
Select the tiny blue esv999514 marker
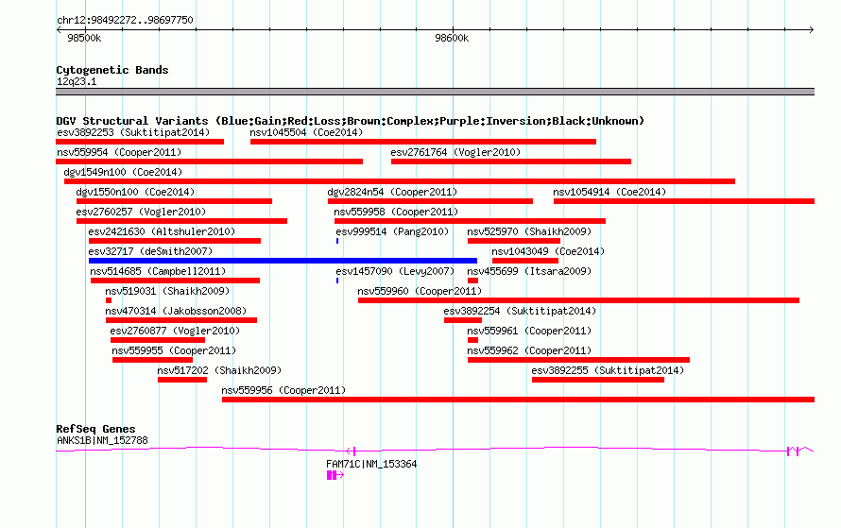pyautogui.click(x=337, y=241)
